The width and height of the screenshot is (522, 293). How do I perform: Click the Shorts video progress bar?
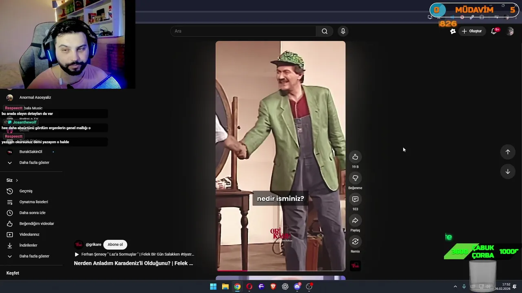[281, 270]
